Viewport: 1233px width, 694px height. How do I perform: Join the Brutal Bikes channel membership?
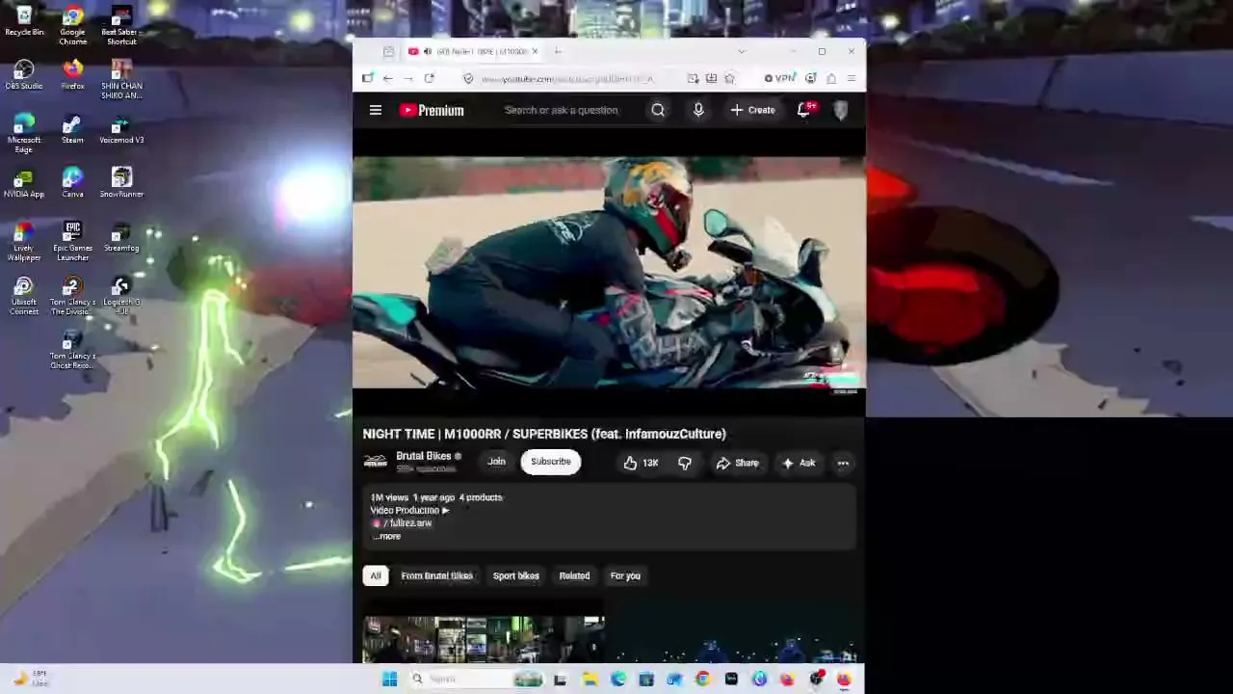(496, 462)
